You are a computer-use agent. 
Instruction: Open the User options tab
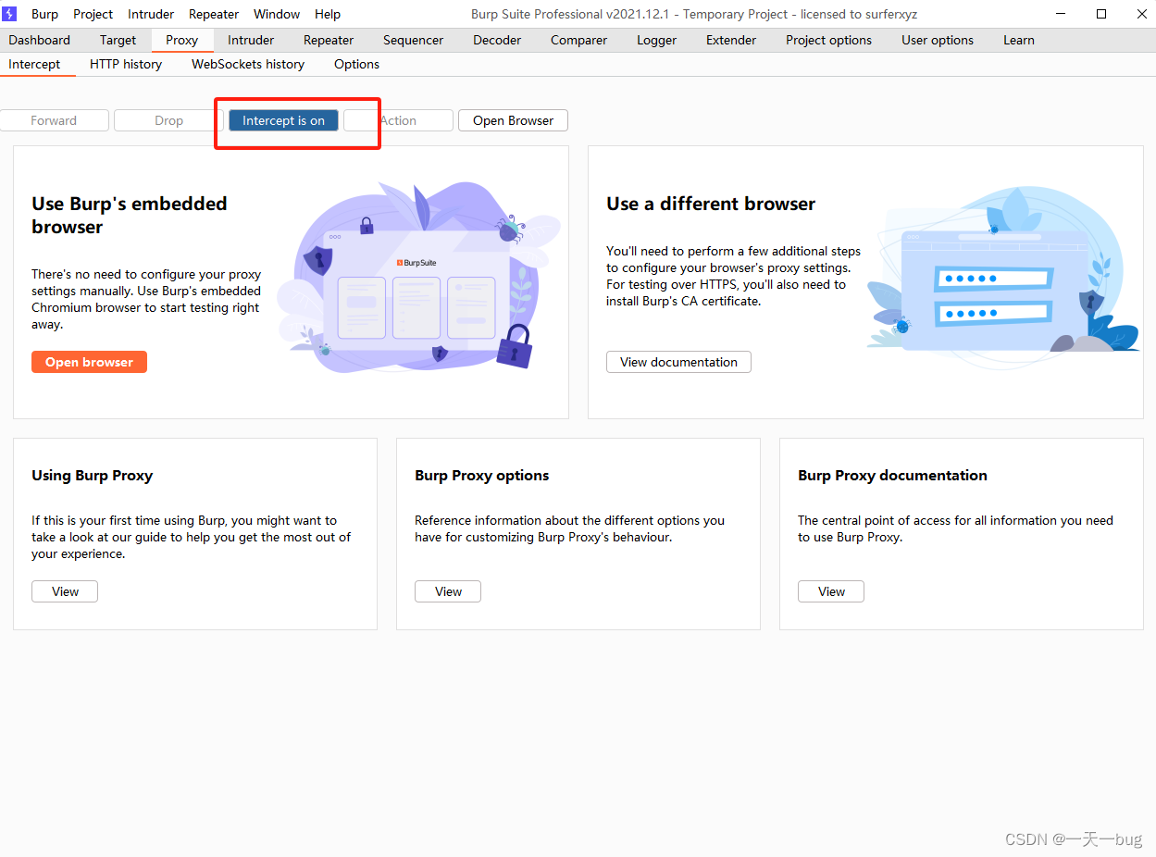tap(938, 40)
